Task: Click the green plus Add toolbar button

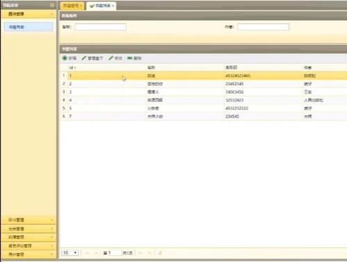Action: point(69,58)
